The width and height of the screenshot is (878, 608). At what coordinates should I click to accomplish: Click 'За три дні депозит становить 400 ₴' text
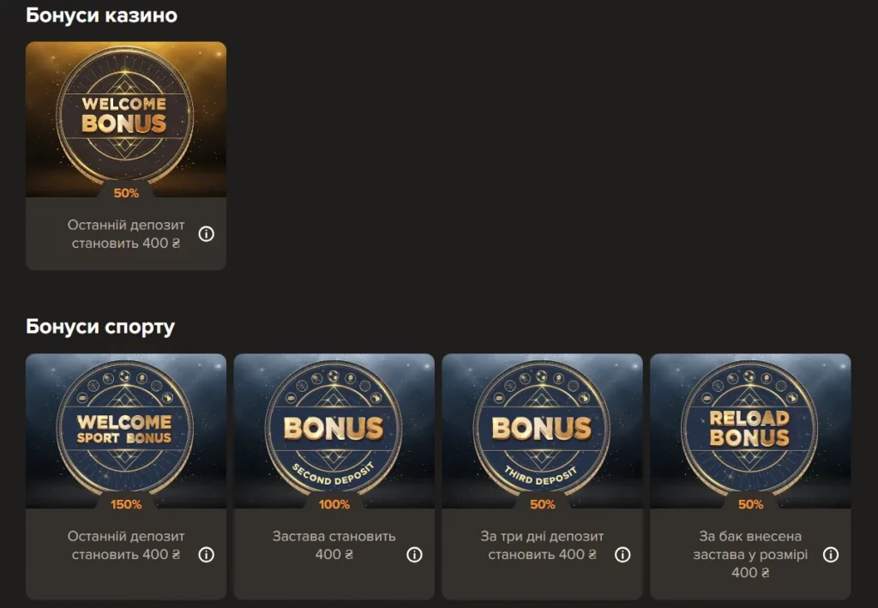click(542, 545)
